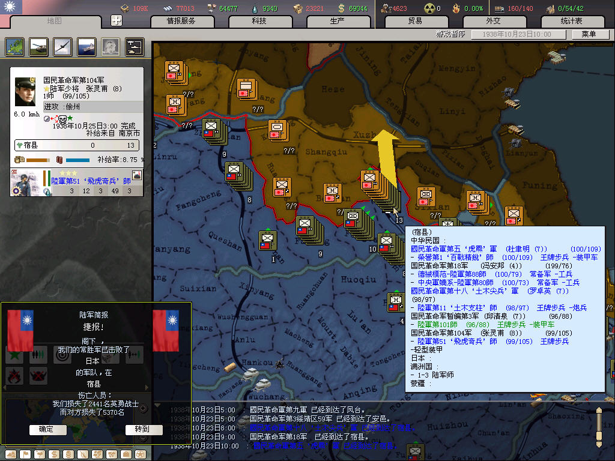Click the 1938 date display field
Image resolution: width=615 pixels, height=461 pixels.
tap(517, 35)
